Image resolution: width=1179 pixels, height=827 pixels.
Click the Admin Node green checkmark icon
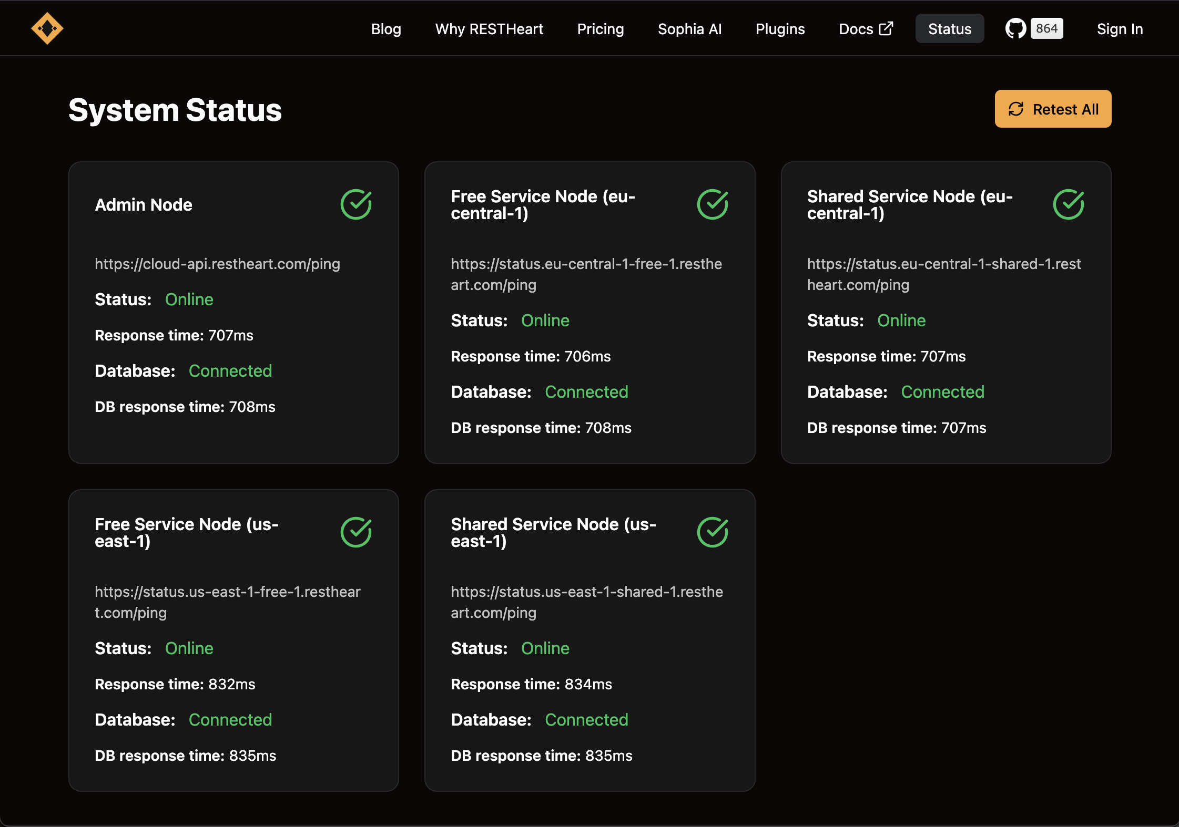point(356,204)
